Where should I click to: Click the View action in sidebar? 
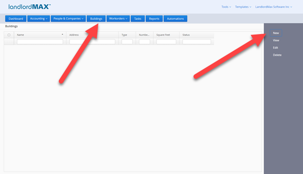pyautogui.click(x=276, y=40)
